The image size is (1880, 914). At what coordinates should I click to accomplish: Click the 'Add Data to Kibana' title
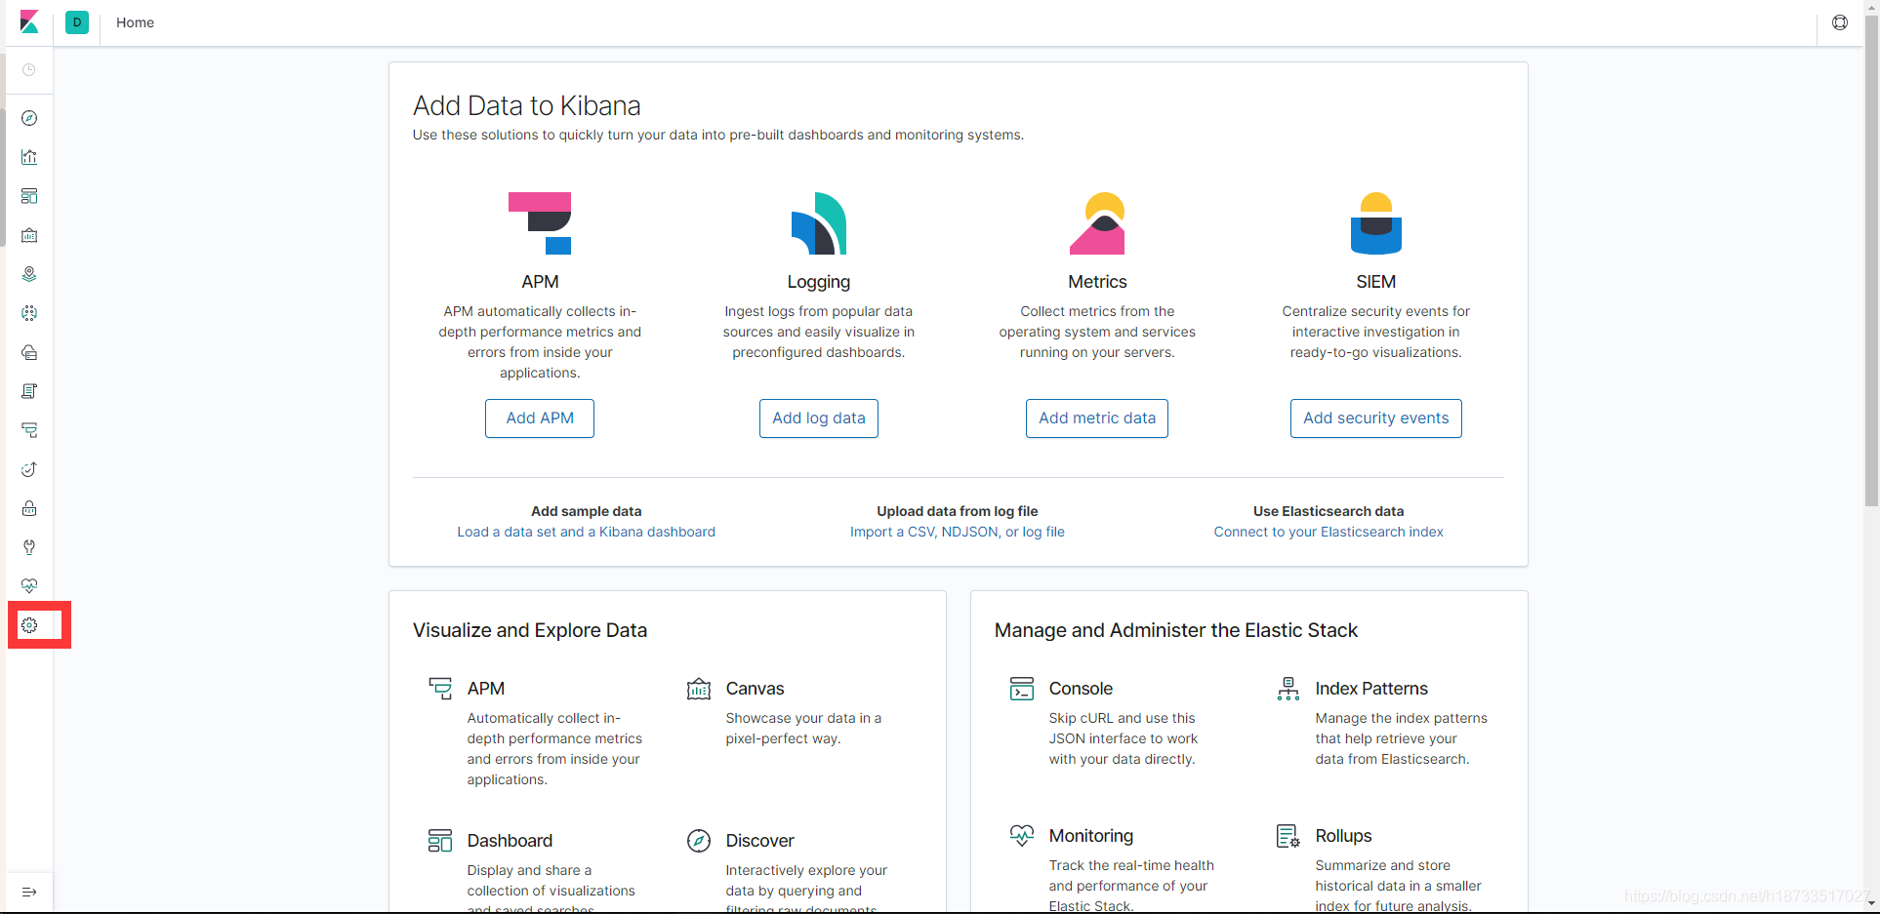[527, 105]
